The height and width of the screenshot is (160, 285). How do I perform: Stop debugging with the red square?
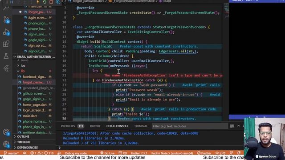point(51,2)
